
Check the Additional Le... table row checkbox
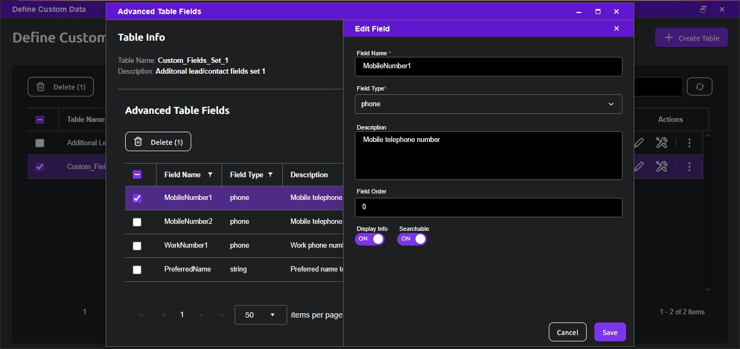coord(40,143)
